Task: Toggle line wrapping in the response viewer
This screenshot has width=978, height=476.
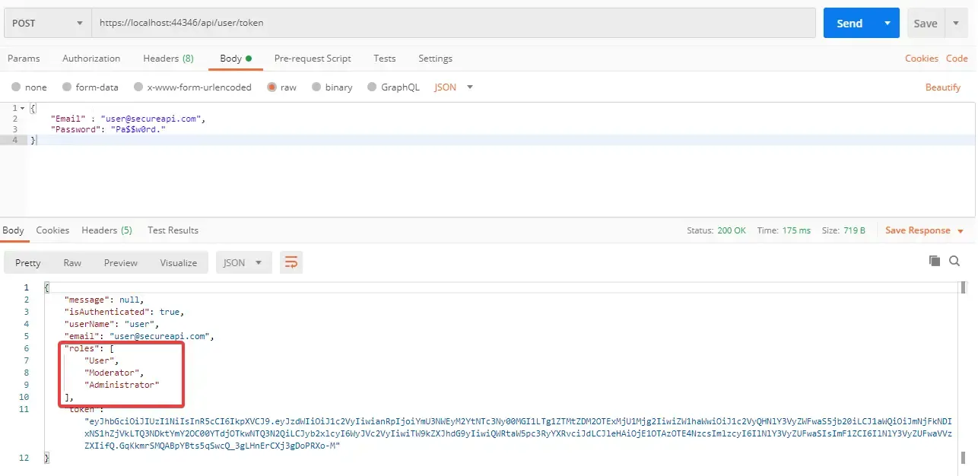Action: click(x=291, y=262)
